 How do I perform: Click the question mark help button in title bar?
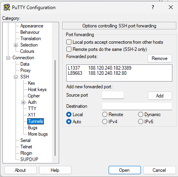tap(153, 7)
